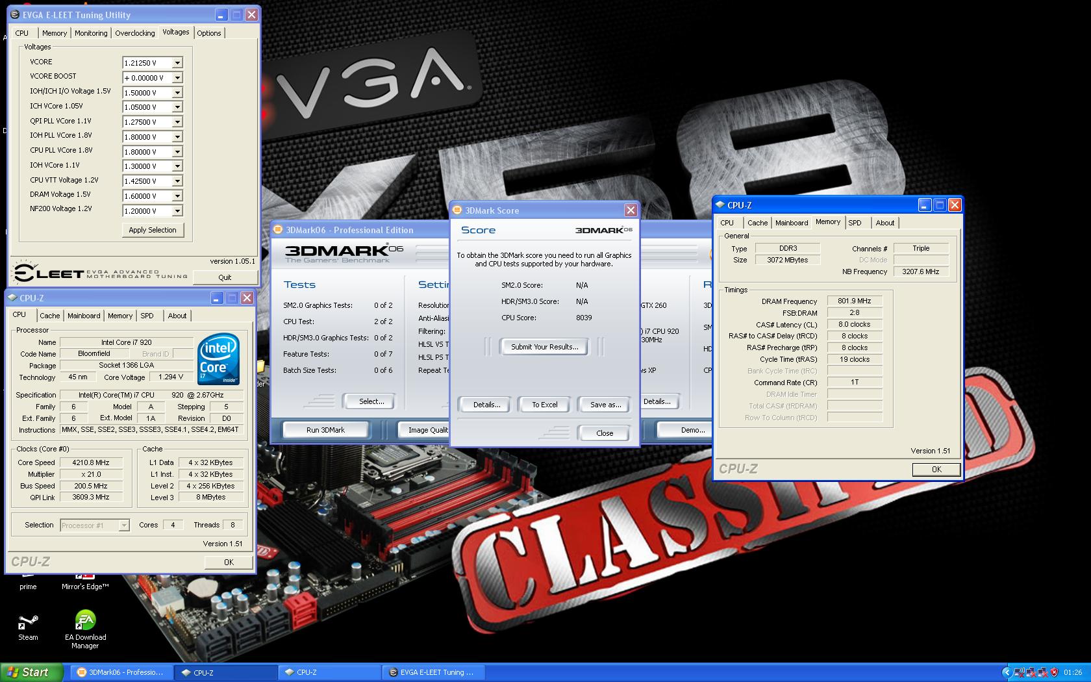
Task: Open the QPI PLL VCore dropdown
Action: tap(177, 122)
